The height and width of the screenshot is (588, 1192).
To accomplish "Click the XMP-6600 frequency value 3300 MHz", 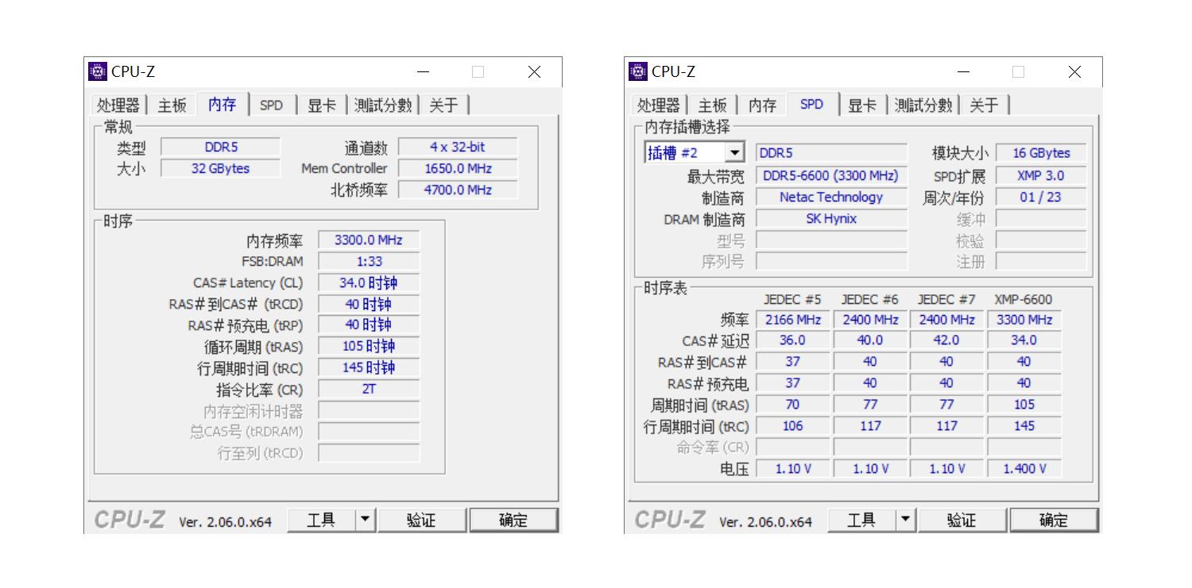I will pyautogui.click(x=1024, y=319).
